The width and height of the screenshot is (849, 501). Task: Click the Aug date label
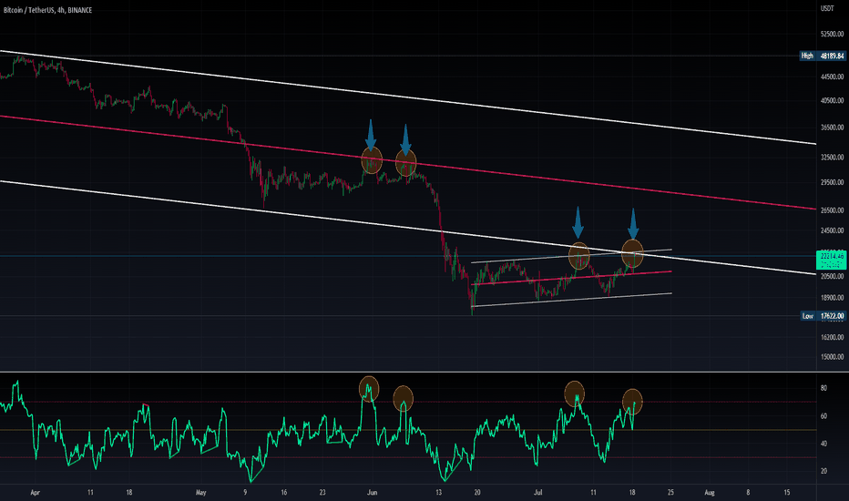tap(710, 493)
